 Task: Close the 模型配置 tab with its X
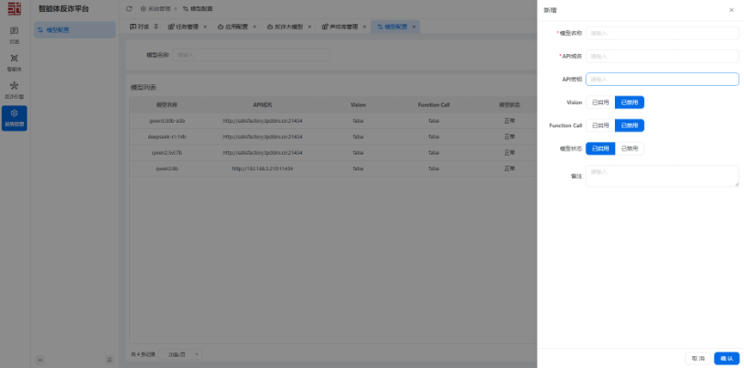414,27
